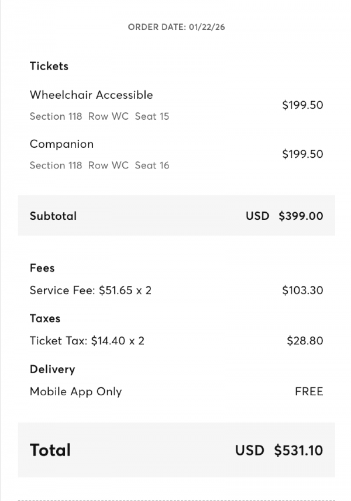351x501 pixels.
Task: Click the Mobile App Only delivery option
Action: coord(76,392)
